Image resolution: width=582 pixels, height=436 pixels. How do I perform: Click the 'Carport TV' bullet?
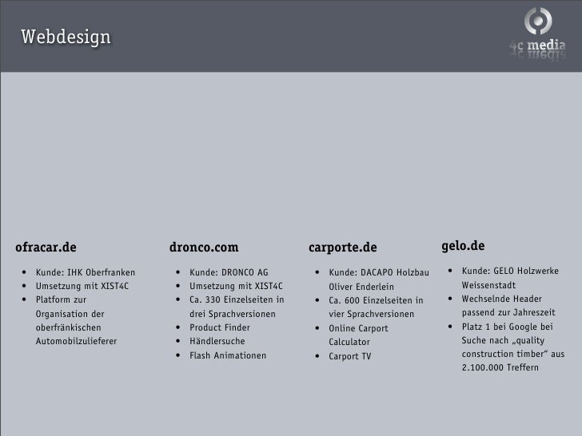(350, 356)
